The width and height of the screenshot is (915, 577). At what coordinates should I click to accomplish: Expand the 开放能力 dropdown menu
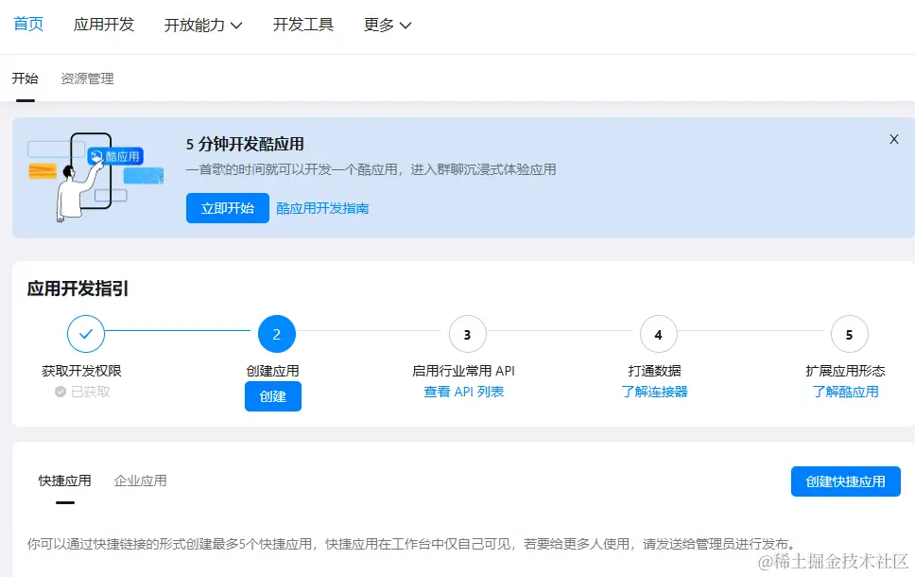pos(203,25)
